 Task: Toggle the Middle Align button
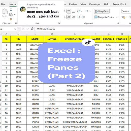coord(69,11)
